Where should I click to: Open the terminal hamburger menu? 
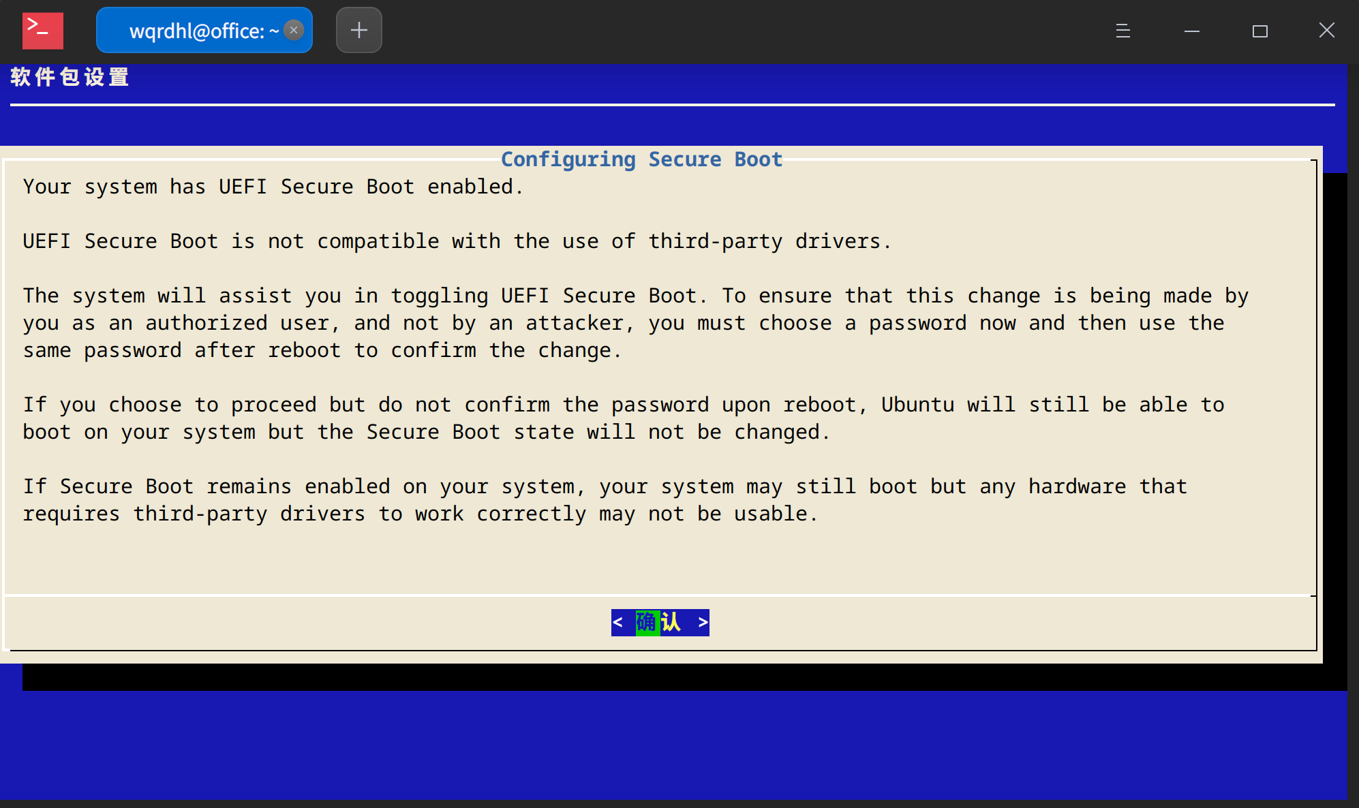coord(1123,31)
